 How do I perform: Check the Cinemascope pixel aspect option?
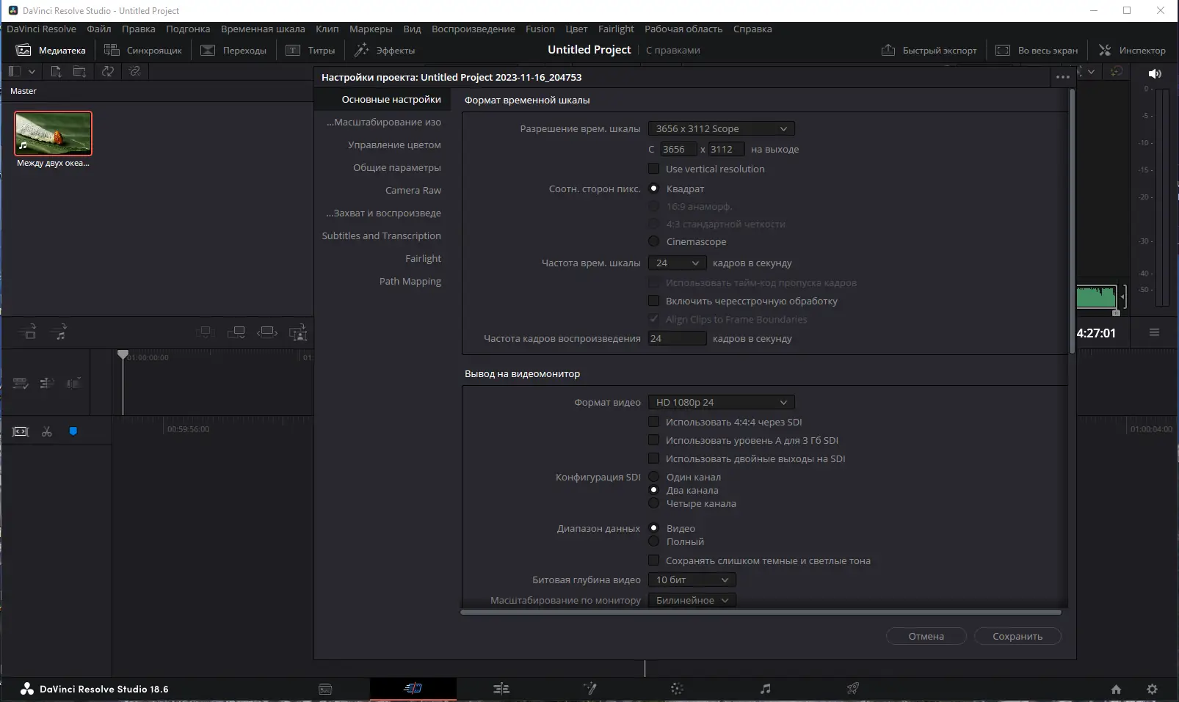[x=653, y=241]
